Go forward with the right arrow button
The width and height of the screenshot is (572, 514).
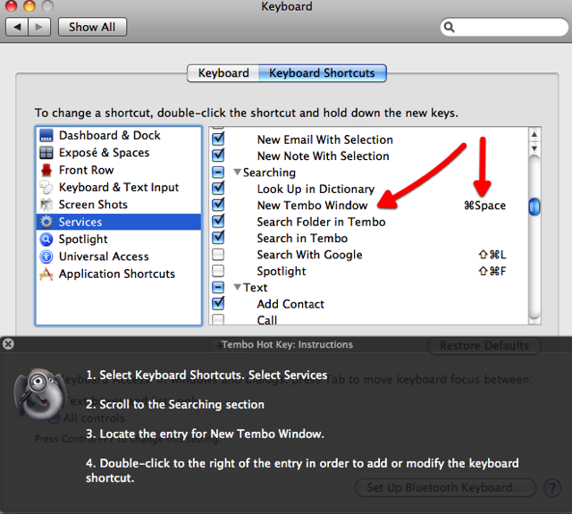pyautogui.click(x=39, y=27)
